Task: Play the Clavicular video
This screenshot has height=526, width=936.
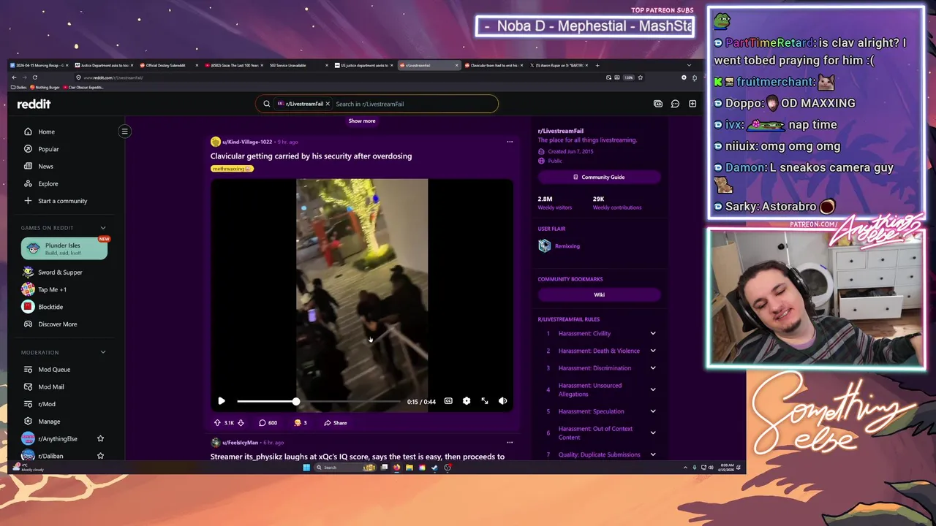Action: (x=222, y=401)
